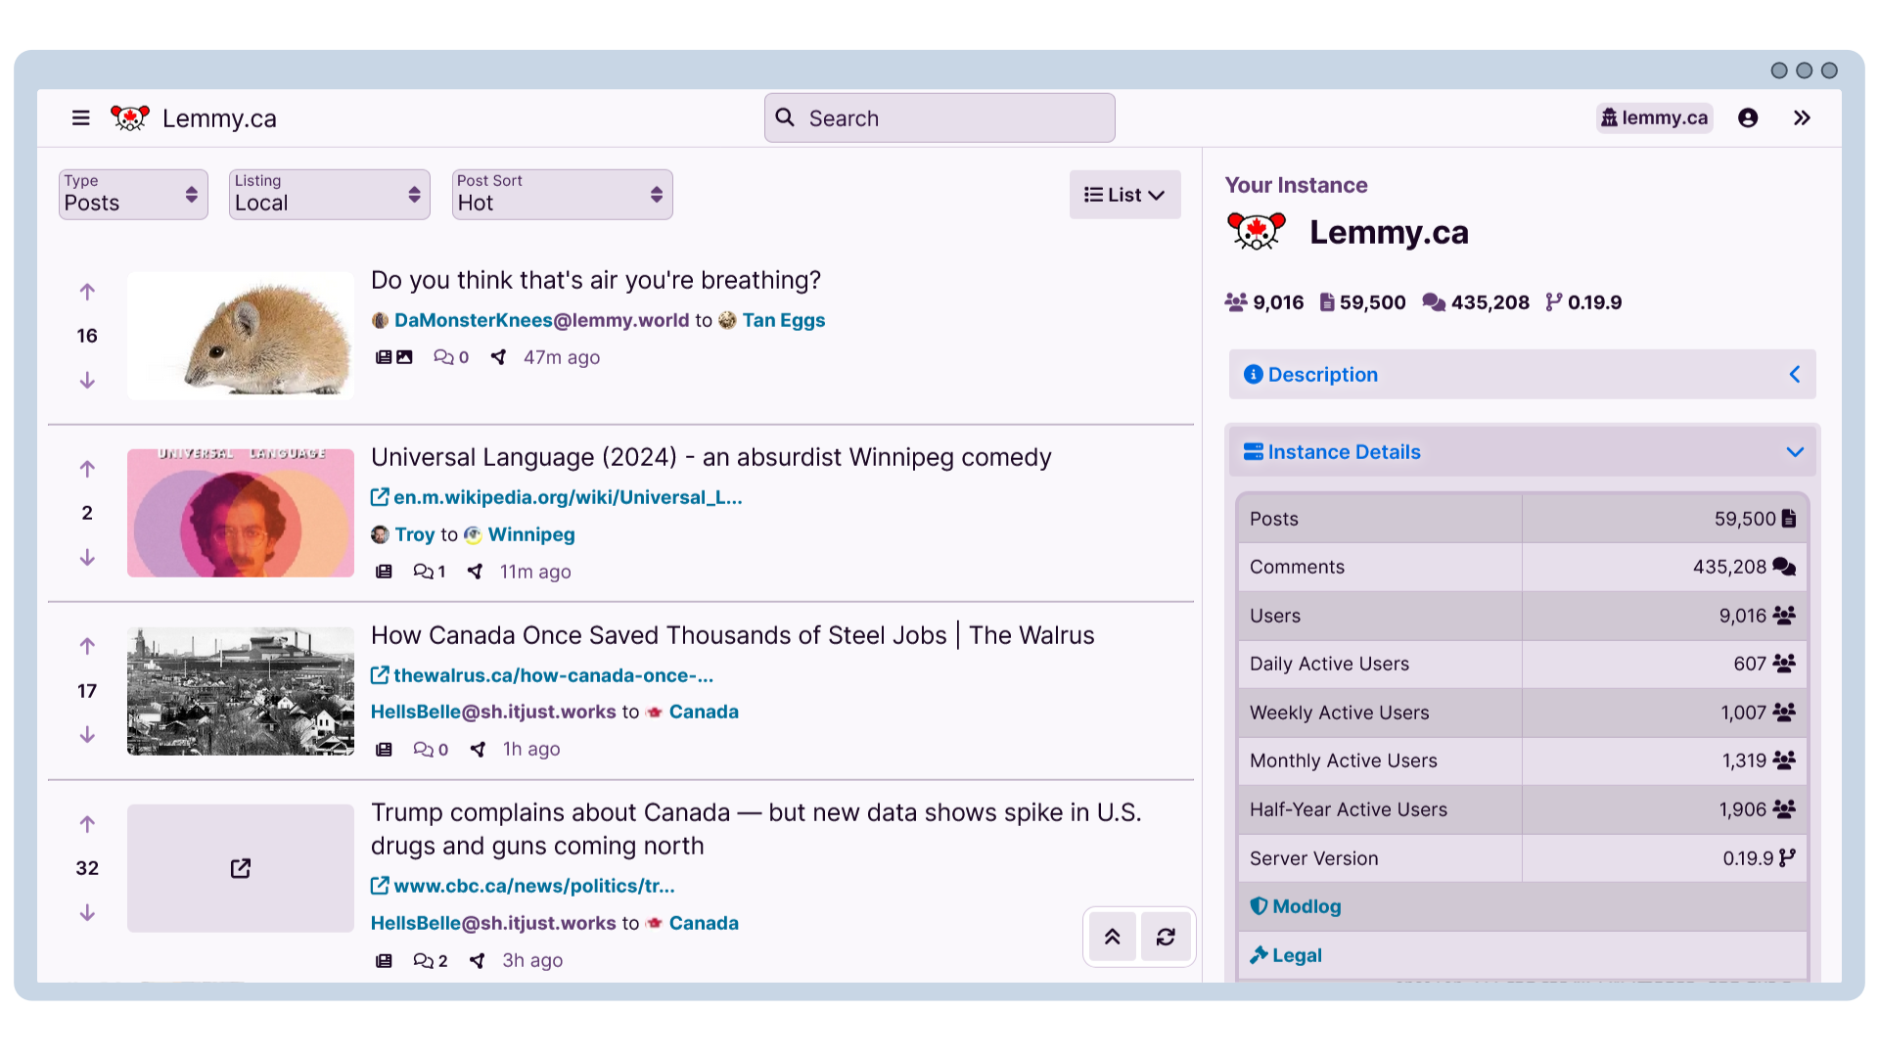1879x1057 pixels.
Task: Click the share icon on the Winnipeg post
Action: pos(475,572)
